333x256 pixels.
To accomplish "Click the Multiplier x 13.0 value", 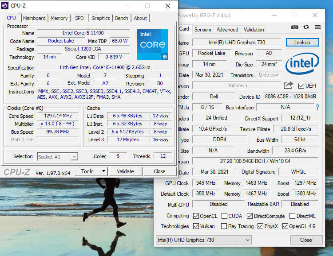I will (x=58, y=124).
